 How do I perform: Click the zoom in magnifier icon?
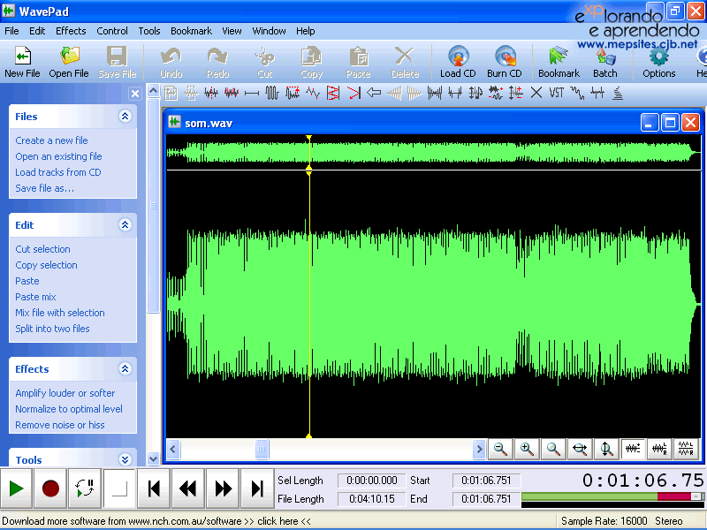tap(527, 449)
